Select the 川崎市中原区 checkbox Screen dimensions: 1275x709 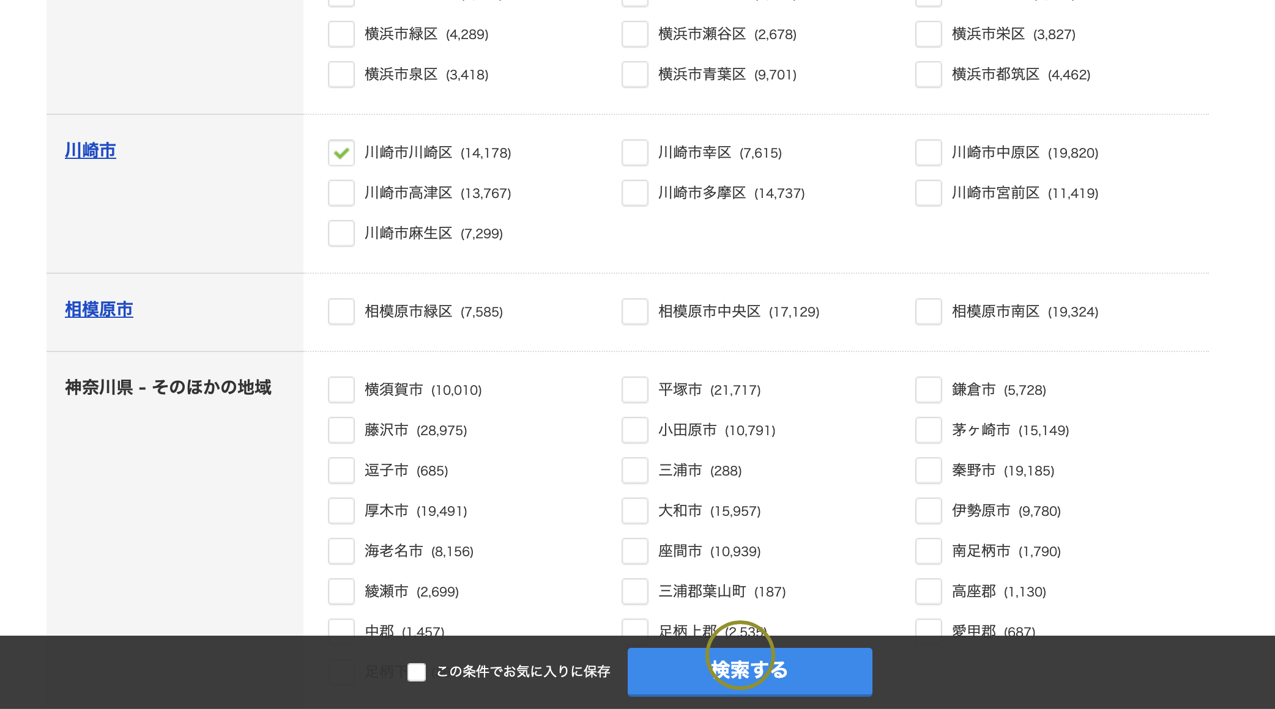click(x=929, y=153)
